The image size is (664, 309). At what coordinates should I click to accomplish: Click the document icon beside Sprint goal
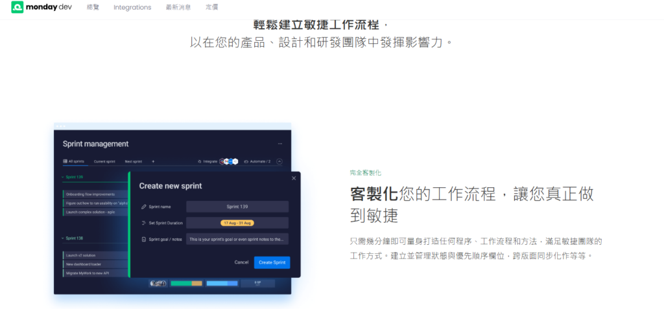143,239
